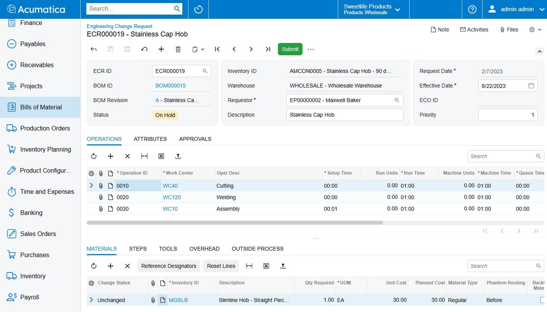Navigate to the last record
The width and height of the screenshot is (547, 312).
tap(268, 49)
